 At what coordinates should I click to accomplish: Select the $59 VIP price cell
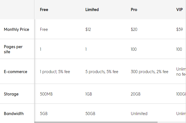[179, 29]
